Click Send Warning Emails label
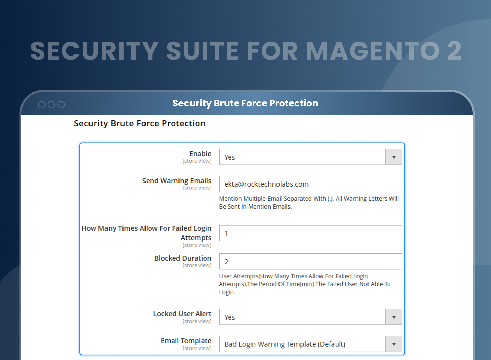 [x=177, y=181]
